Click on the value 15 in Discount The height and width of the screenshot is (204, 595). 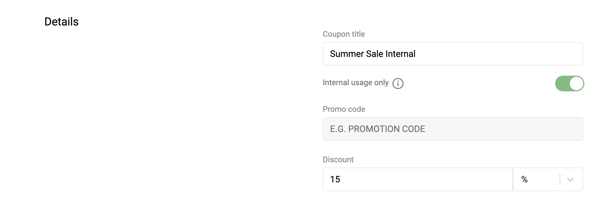[335, 179]
